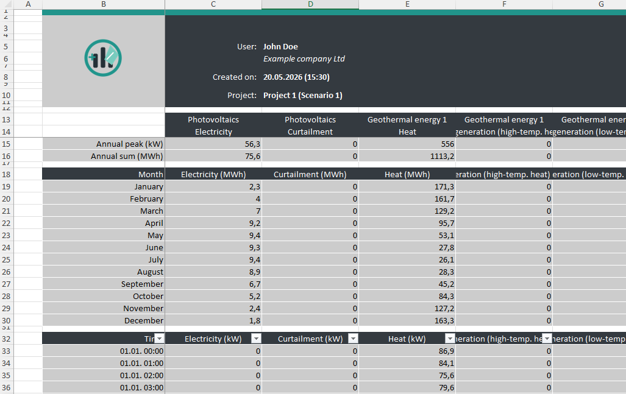This screenshot has height=394, width=626.
Task: Select the 'September' month cell
Action: [x=104, y=284]
